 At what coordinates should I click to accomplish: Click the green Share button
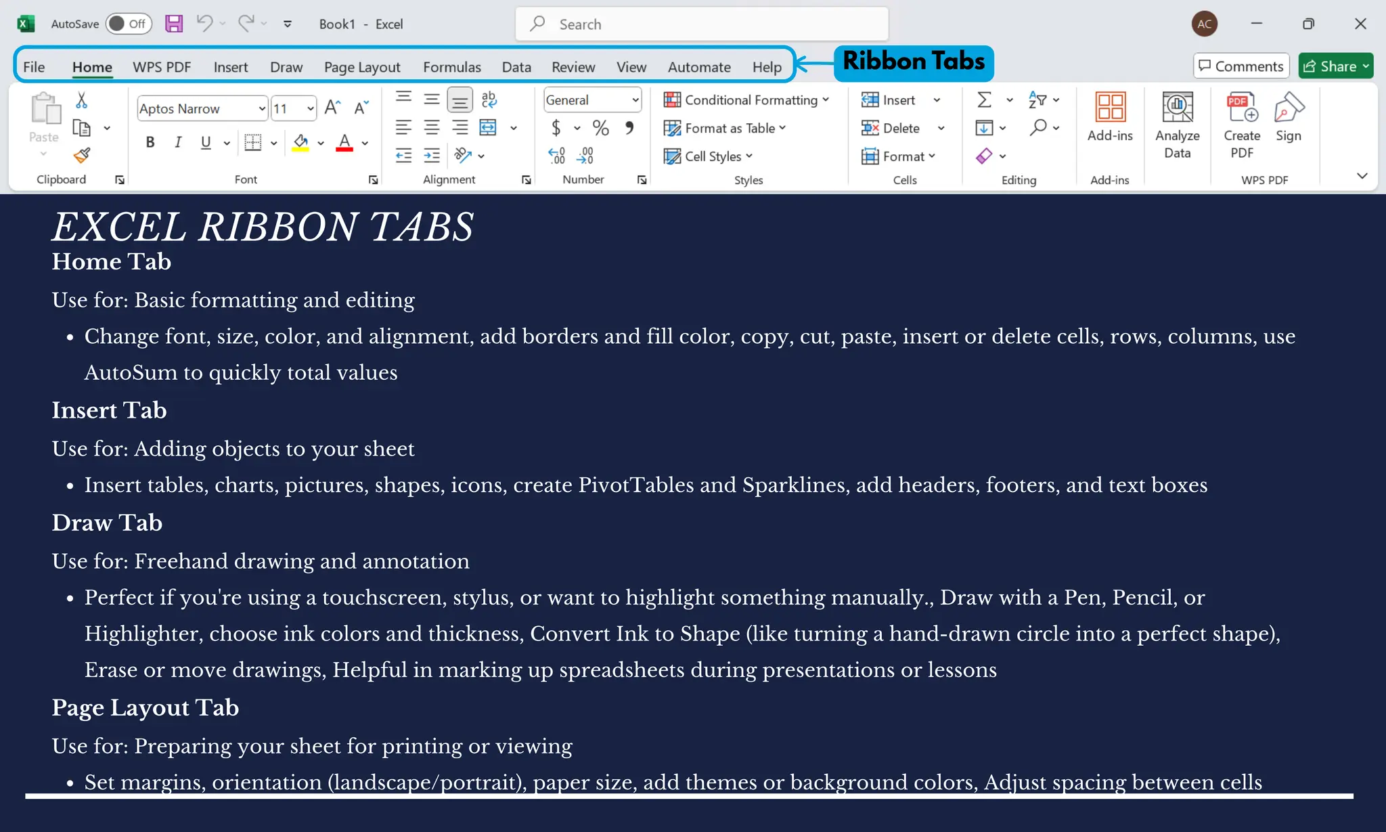pyautogui.click(x=1335, y=66)
